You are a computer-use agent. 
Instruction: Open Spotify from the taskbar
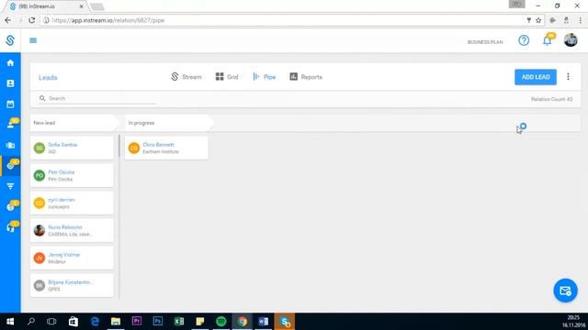click(x=221, y=322)
